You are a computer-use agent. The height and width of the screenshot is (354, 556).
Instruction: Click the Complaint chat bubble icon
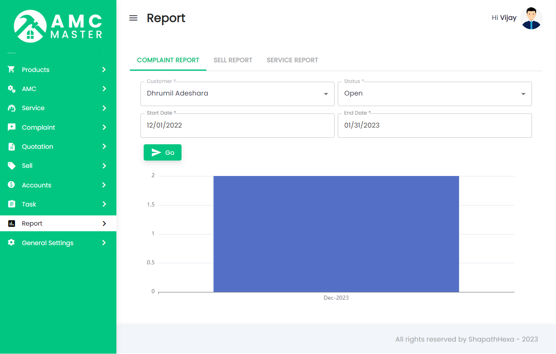click(11, 127)
